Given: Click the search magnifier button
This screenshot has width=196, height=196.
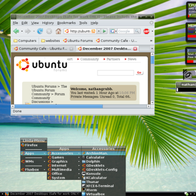Looking at the screenshot, I should pos(137,31).
